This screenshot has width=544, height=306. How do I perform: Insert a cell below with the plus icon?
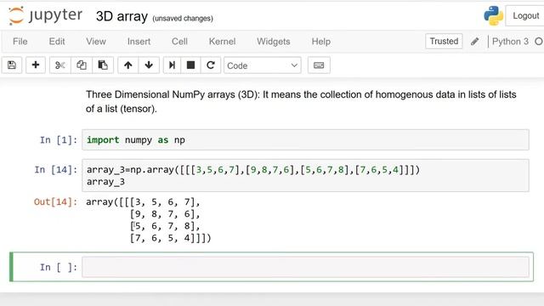pos(36,65)
